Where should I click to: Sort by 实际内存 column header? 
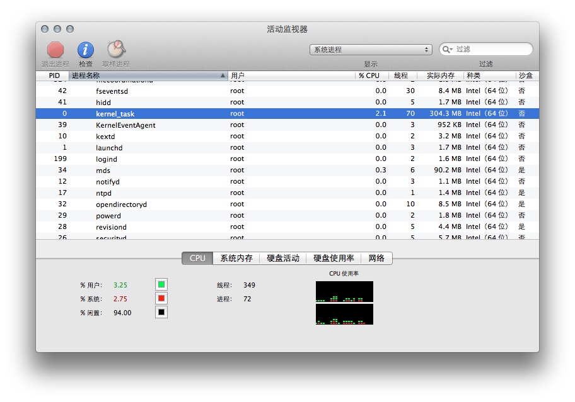coord(440,75)
